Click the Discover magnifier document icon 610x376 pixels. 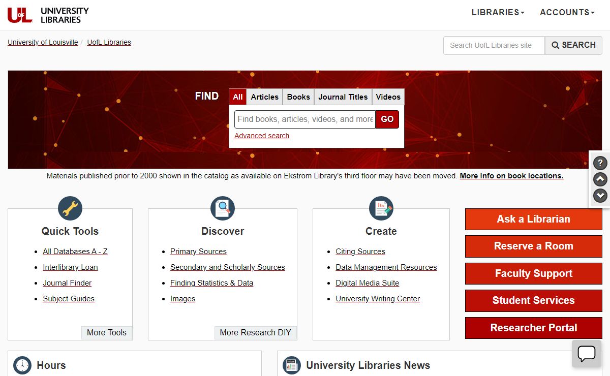223,208
